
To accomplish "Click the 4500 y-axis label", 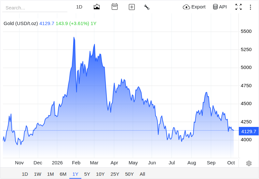I will 246,103.
